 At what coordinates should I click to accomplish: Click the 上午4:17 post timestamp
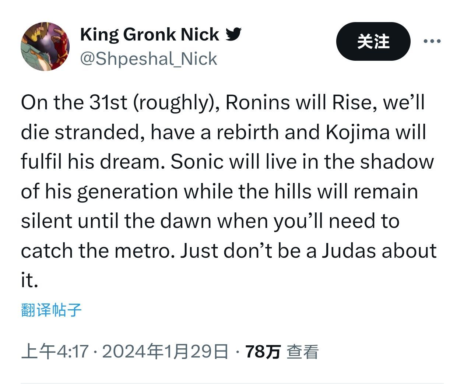55,352
